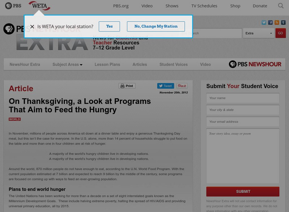Go to Student Voices tab
289x212 pixels.
(x=173, y=65)
